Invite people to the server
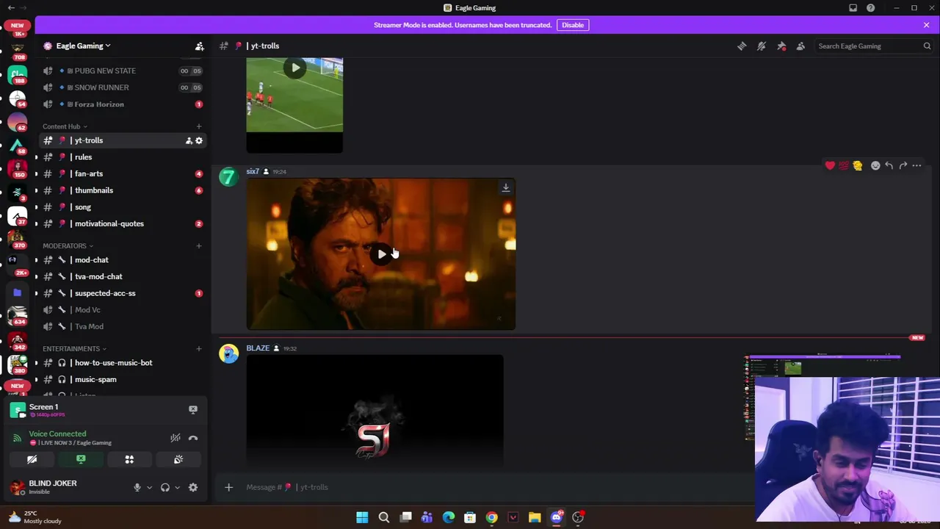The height and width of the screenshot is (529, 940). click(x=199, y=46)
